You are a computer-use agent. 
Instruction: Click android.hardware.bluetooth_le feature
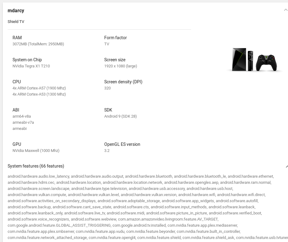pyautogui.click(x=200, y=176)
